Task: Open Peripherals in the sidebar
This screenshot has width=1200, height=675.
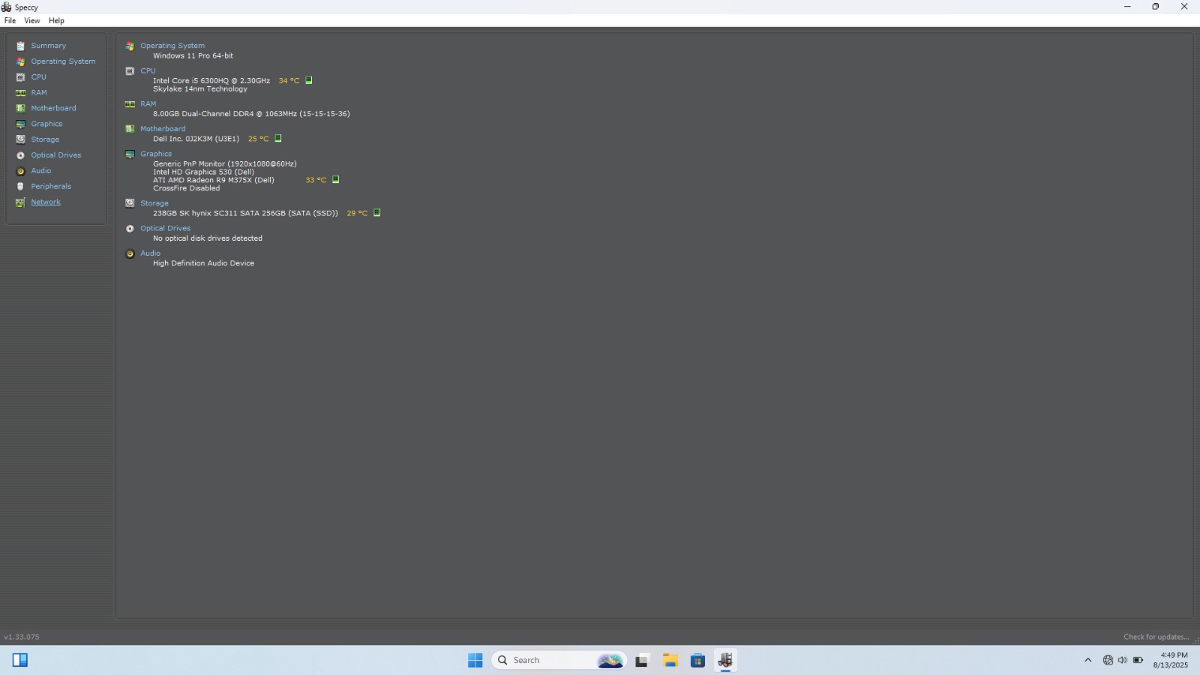Action: [x=51, y=186]
